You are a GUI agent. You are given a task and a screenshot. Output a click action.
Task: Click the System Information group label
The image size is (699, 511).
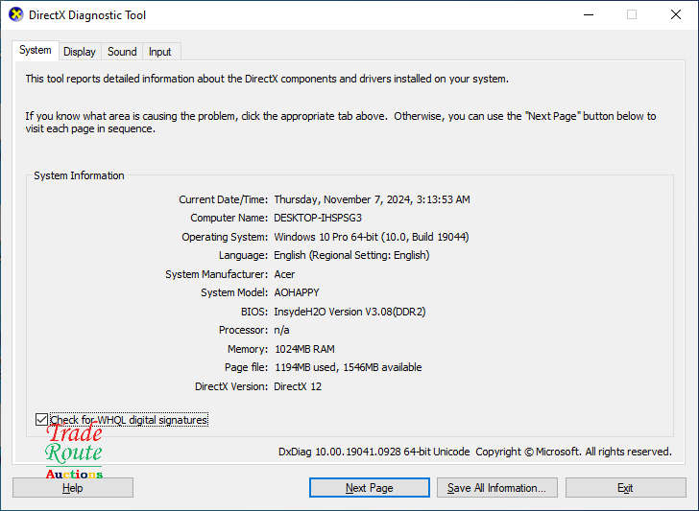click(79, 176)
